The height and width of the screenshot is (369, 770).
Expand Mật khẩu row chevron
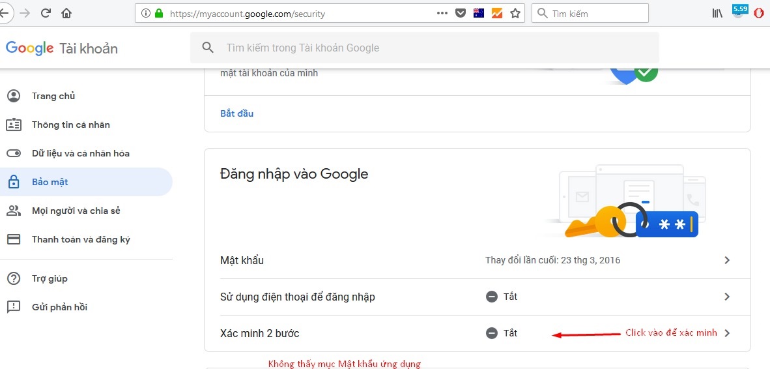coord(727,260)
